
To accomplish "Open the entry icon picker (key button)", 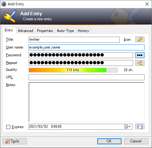I will (140, 39).
